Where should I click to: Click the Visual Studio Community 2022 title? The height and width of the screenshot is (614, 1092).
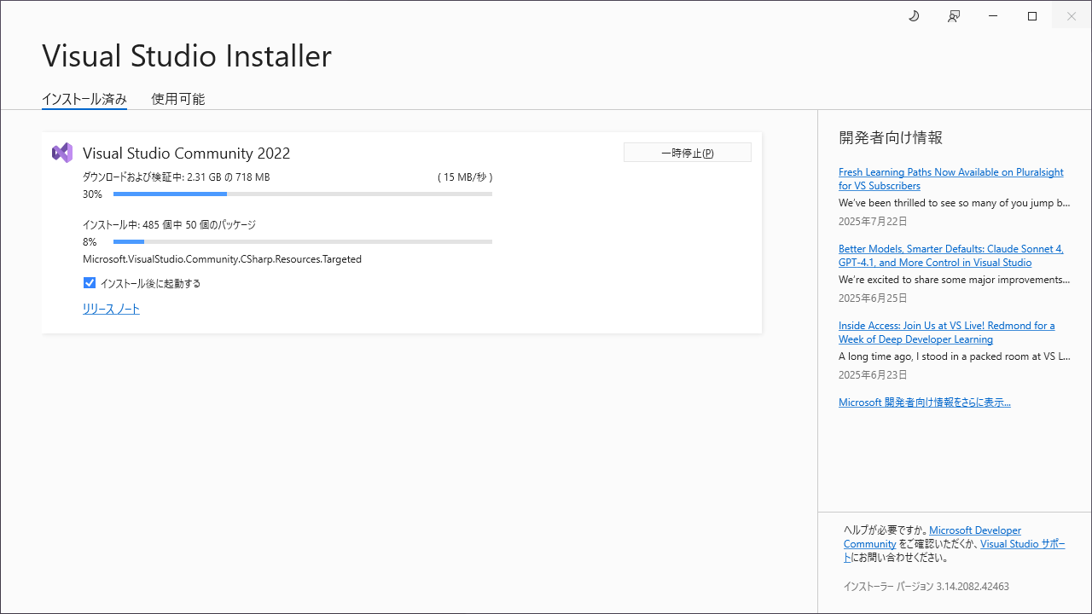click(x=187, y=153)
